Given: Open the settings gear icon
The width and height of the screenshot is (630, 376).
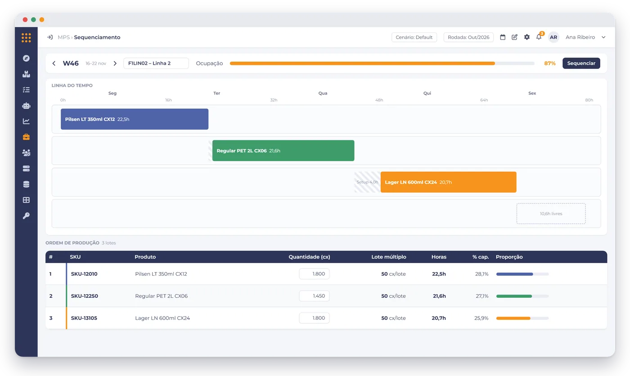Looking at the screenshot, I should [x=527, y=37].
